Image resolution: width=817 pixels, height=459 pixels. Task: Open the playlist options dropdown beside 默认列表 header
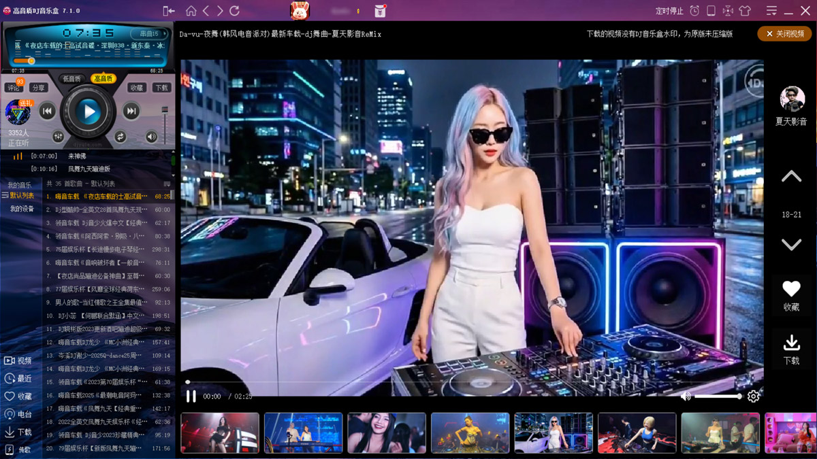point(167,184)
